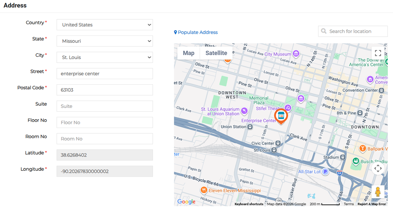Click the Eleven Eleven Mississippi label
This screenshot has height=211, width=393.
point(235,191)
